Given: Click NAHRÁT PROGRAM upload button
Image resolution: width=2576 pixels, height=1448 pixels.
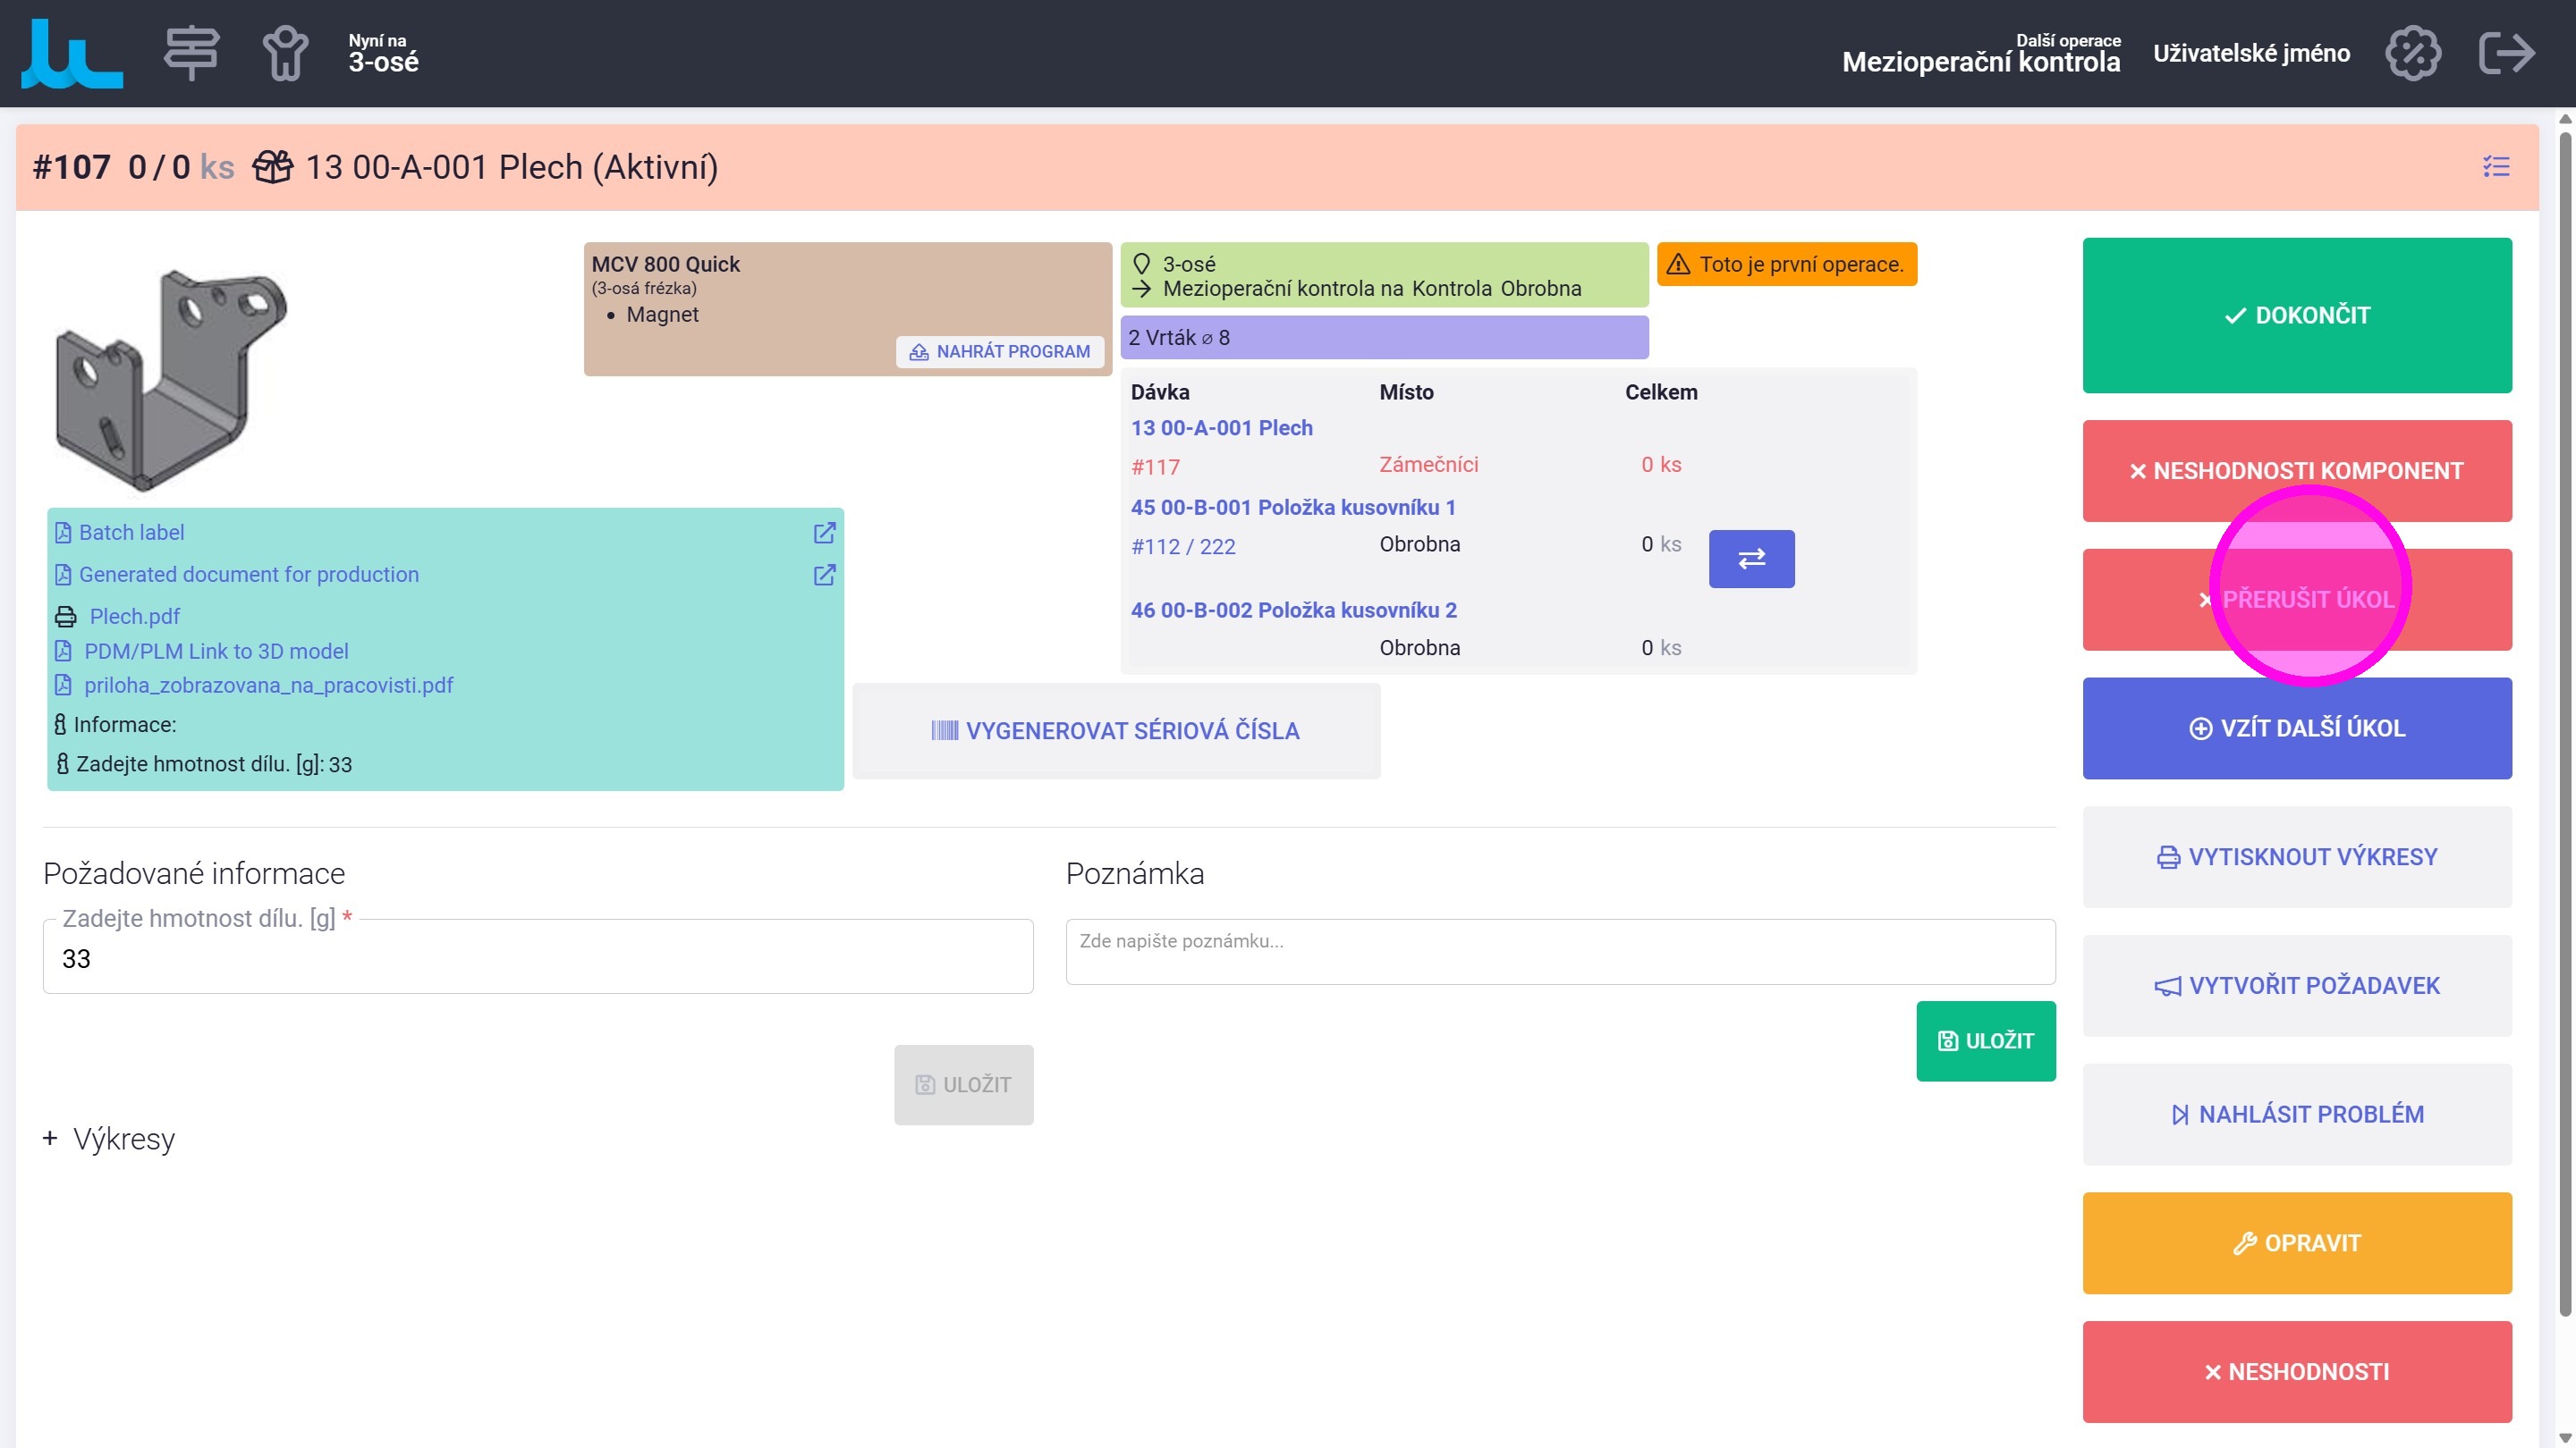Looking at the screenshot, I should 999,352.
